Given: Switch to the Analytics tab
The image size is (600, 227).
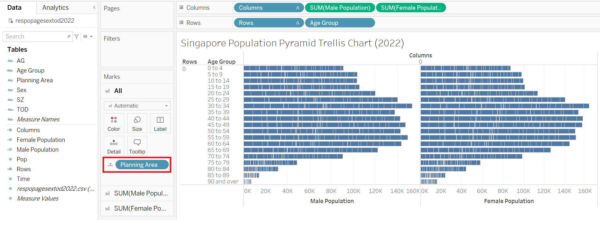Looking at the screenshot, I should (x=56, y=8).
